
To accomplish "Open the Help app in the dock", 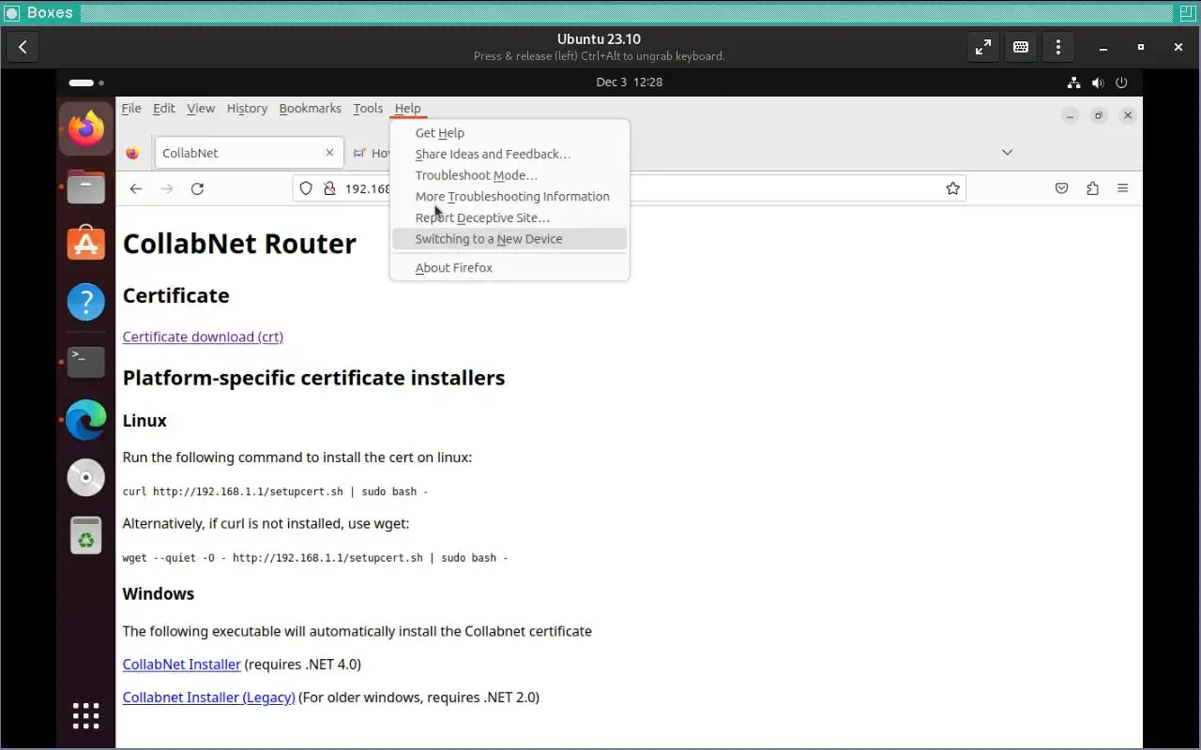I will pyautogui.click(x=85, y=302).
